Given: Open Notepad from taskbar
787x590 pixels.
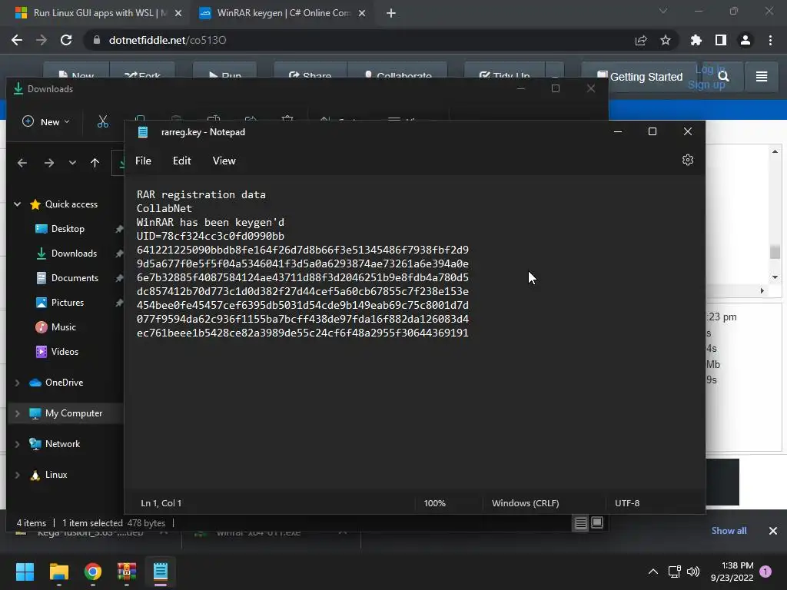Looking at the screenshot, I should pyautogui.click(x=161, y=572).
